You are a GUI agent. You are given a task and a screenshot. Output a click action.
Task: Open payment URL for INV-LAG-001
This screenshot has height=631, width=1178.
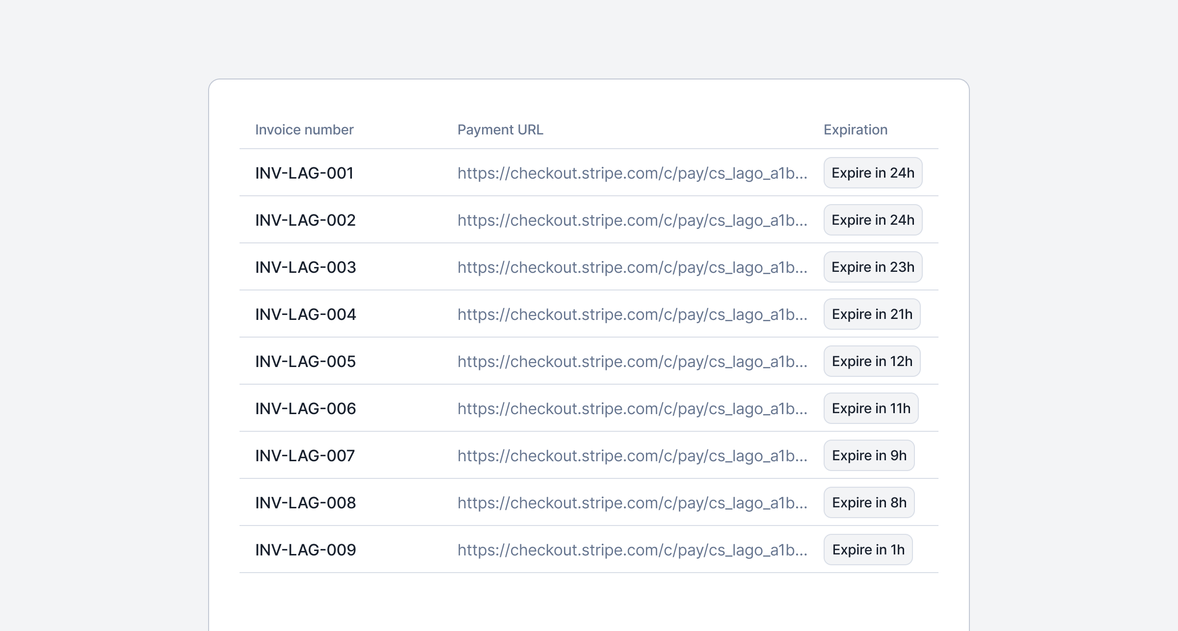tap(632, 173)
